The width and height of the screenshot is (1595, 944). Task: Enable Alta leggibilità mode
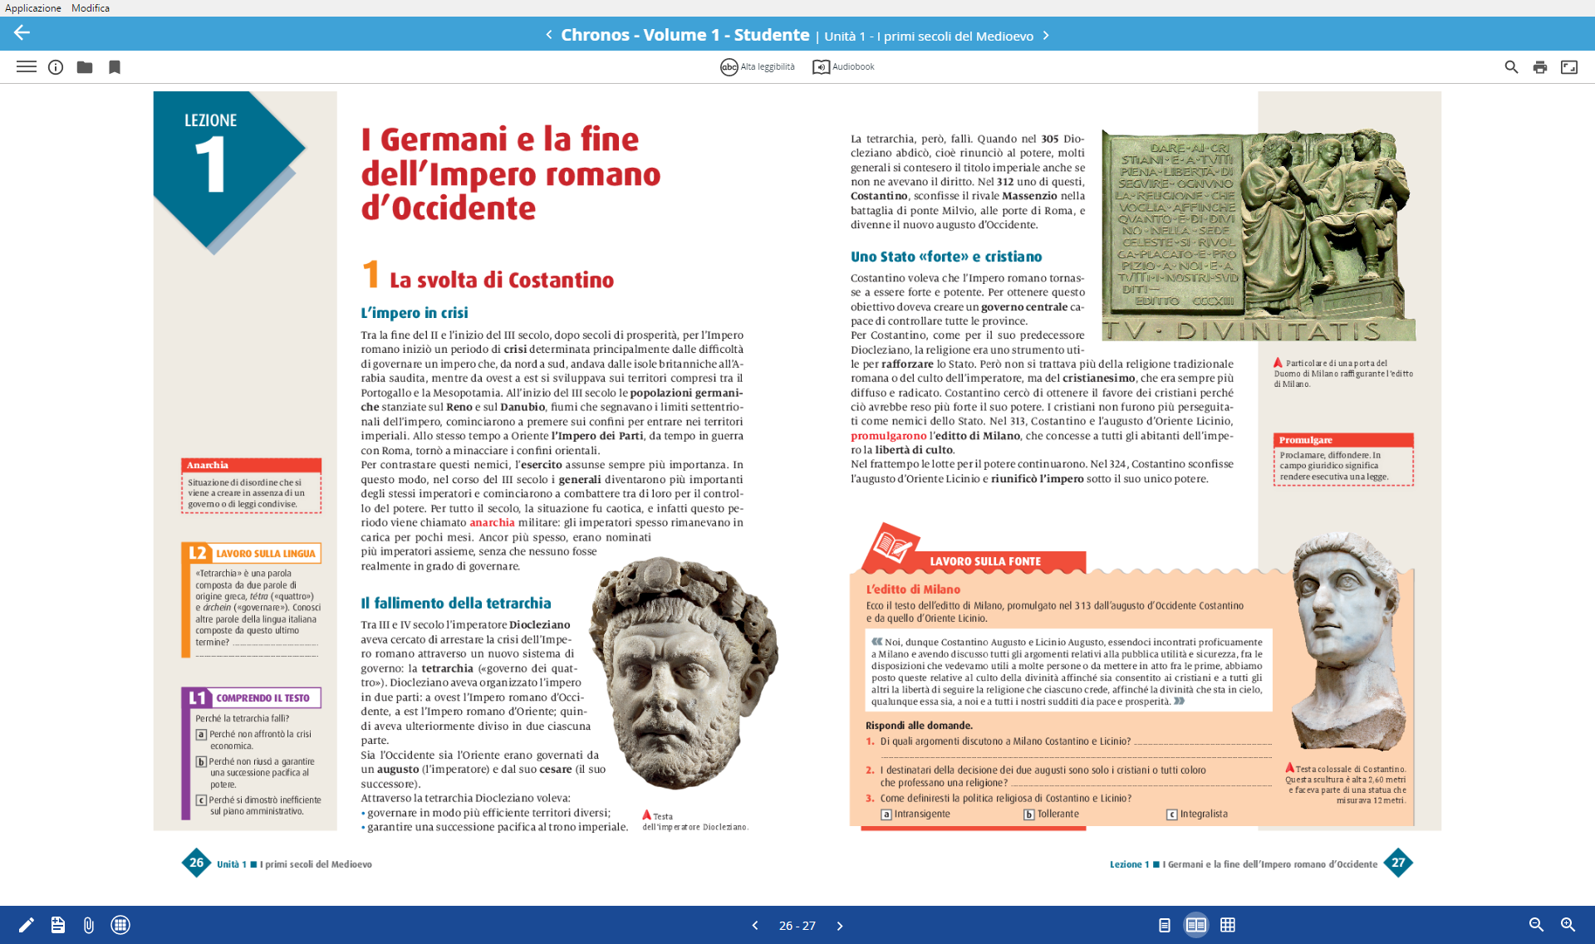point(758,67)
